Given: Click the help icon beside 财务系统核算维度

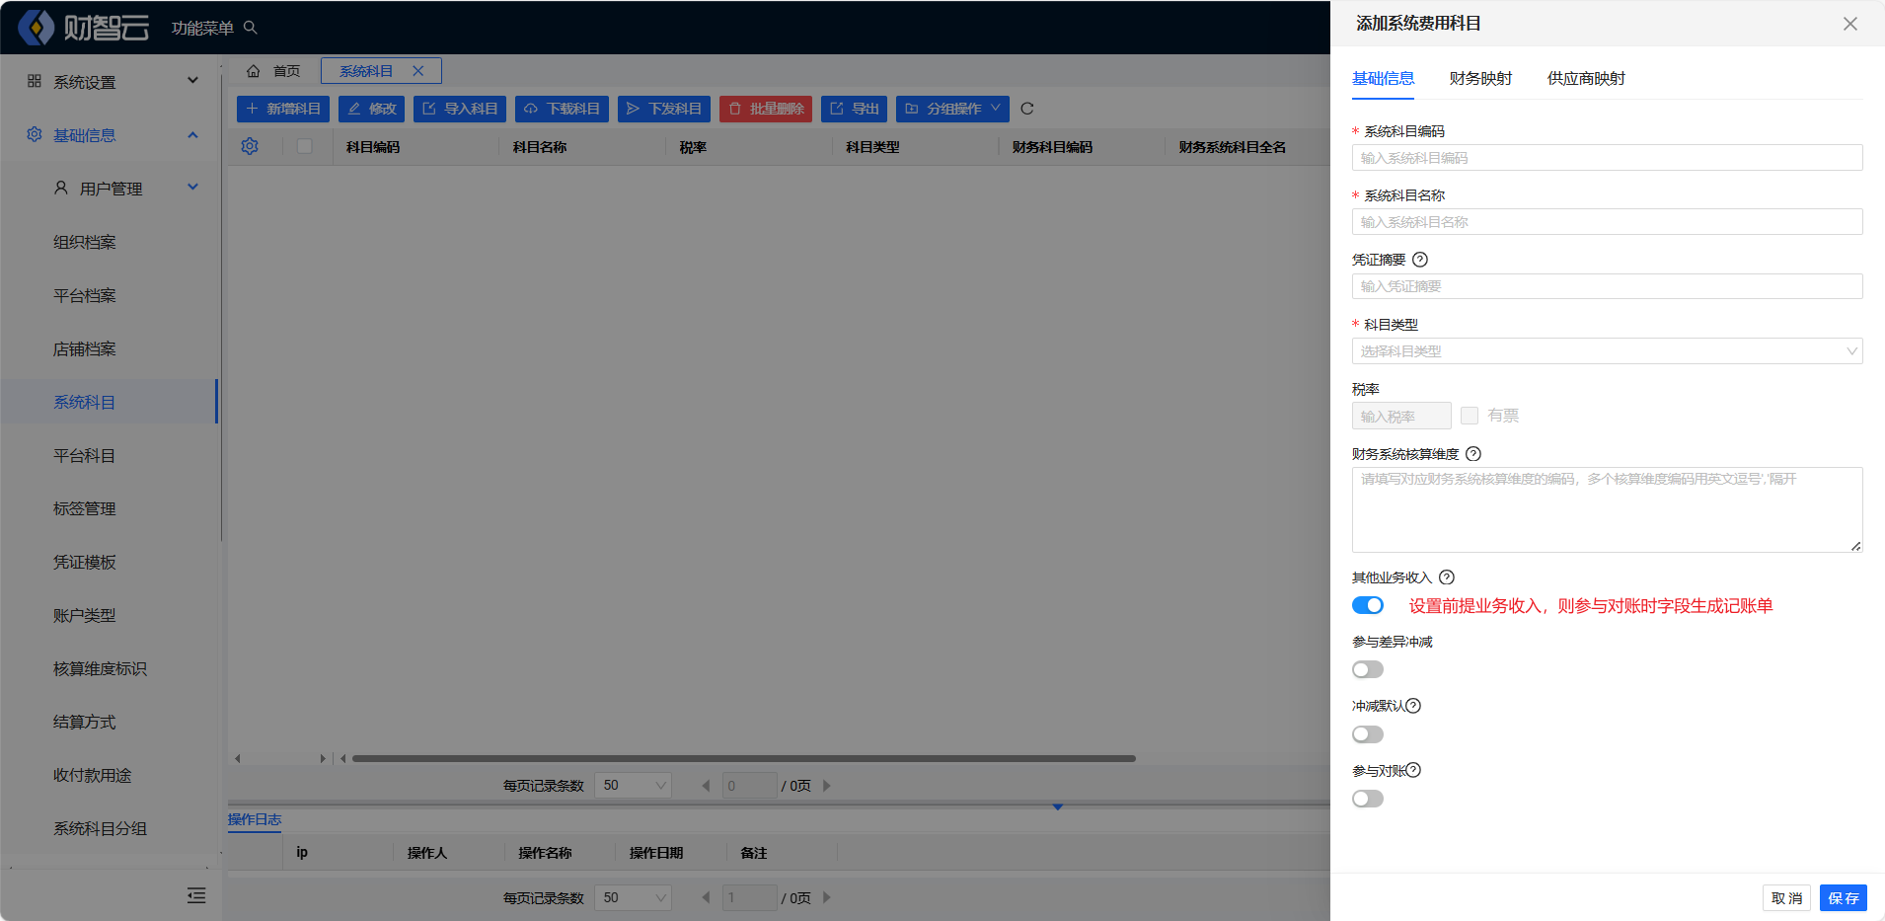Looking at the screenshot, I should tap(1473, 454).
